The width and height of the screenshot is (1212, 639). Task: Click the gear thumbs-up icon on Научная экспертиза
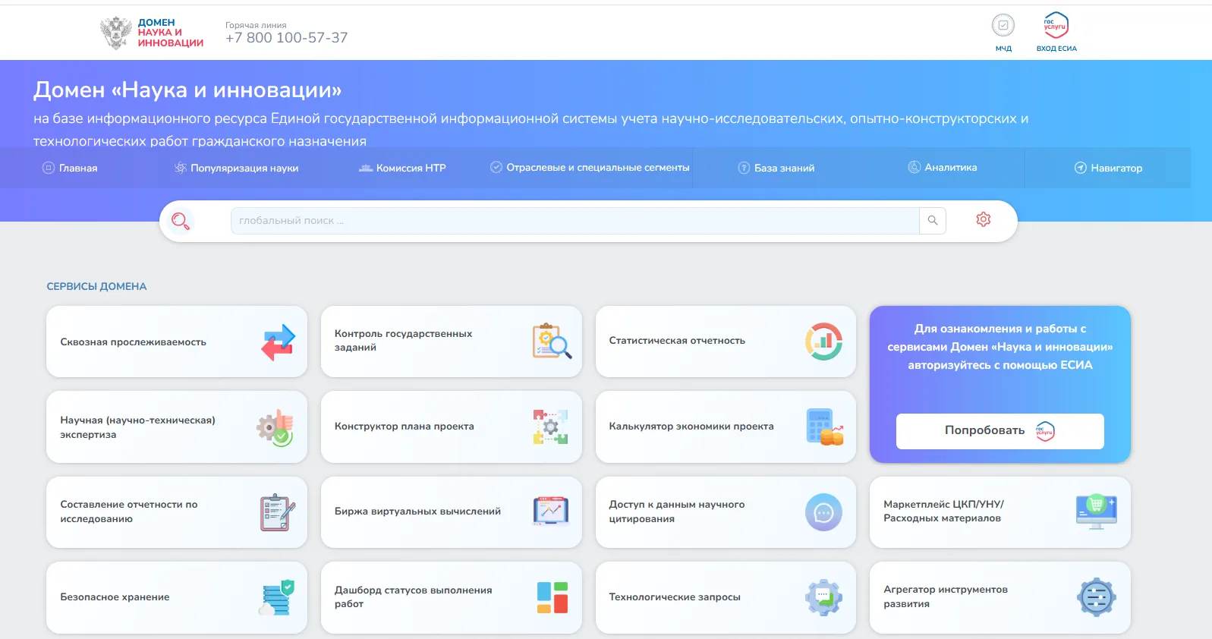pos(275,428)
